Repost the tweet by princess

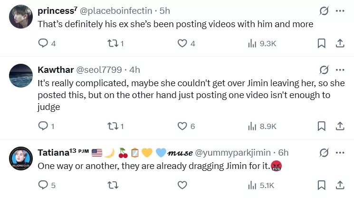tap(112, 44)
